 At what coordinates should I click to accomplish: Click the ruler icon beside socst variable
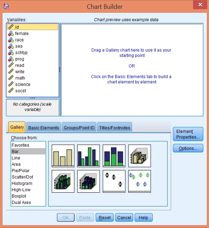[11, 90]
